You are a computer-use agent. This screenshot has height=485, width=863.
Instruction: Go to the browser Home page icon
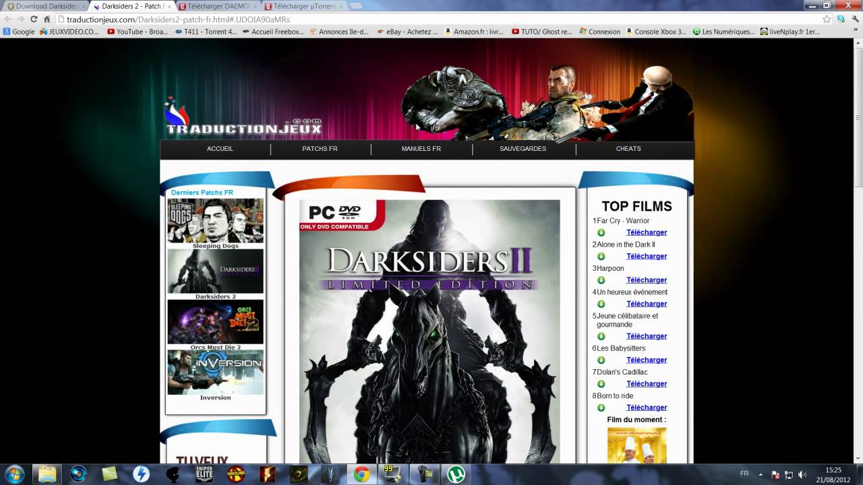[x=47, y=20]
